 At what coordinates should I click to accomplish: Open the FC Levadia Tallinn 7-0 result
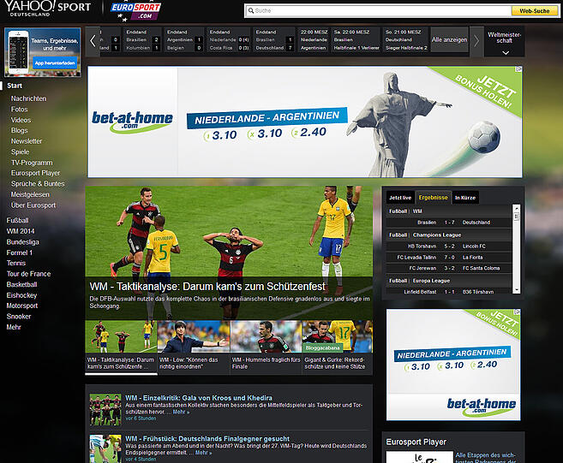(x=449, y=258)
